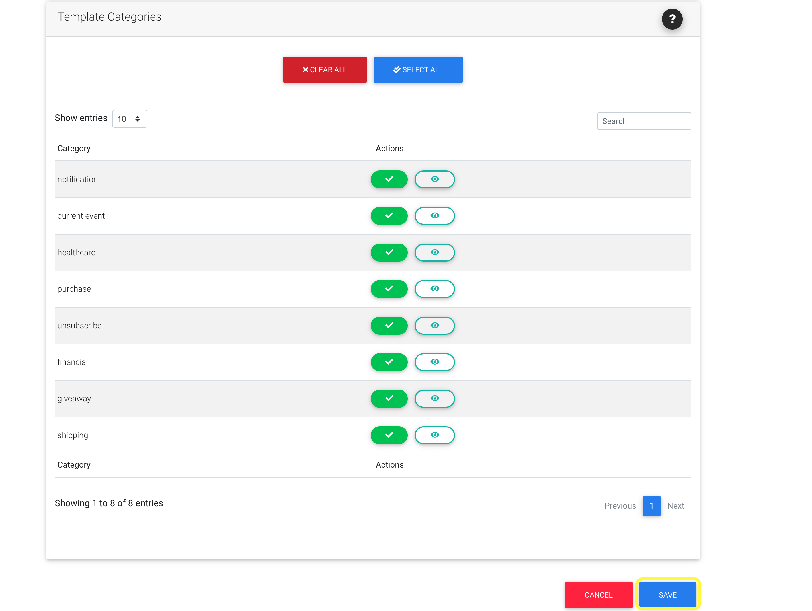
Task: Select the current event category name
Action: tap(81, 215)
